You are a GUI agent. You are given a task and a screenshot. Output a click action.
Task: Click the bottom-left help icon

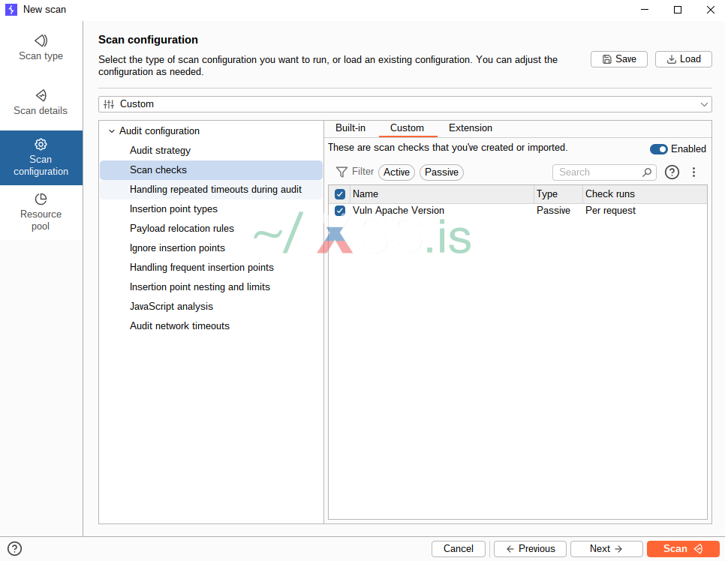point(14,548)
